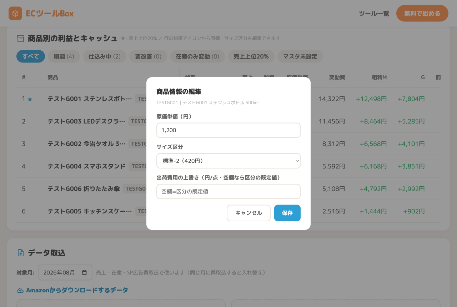Click the file upload icon beside データ取込

click(x=21, y=253)
